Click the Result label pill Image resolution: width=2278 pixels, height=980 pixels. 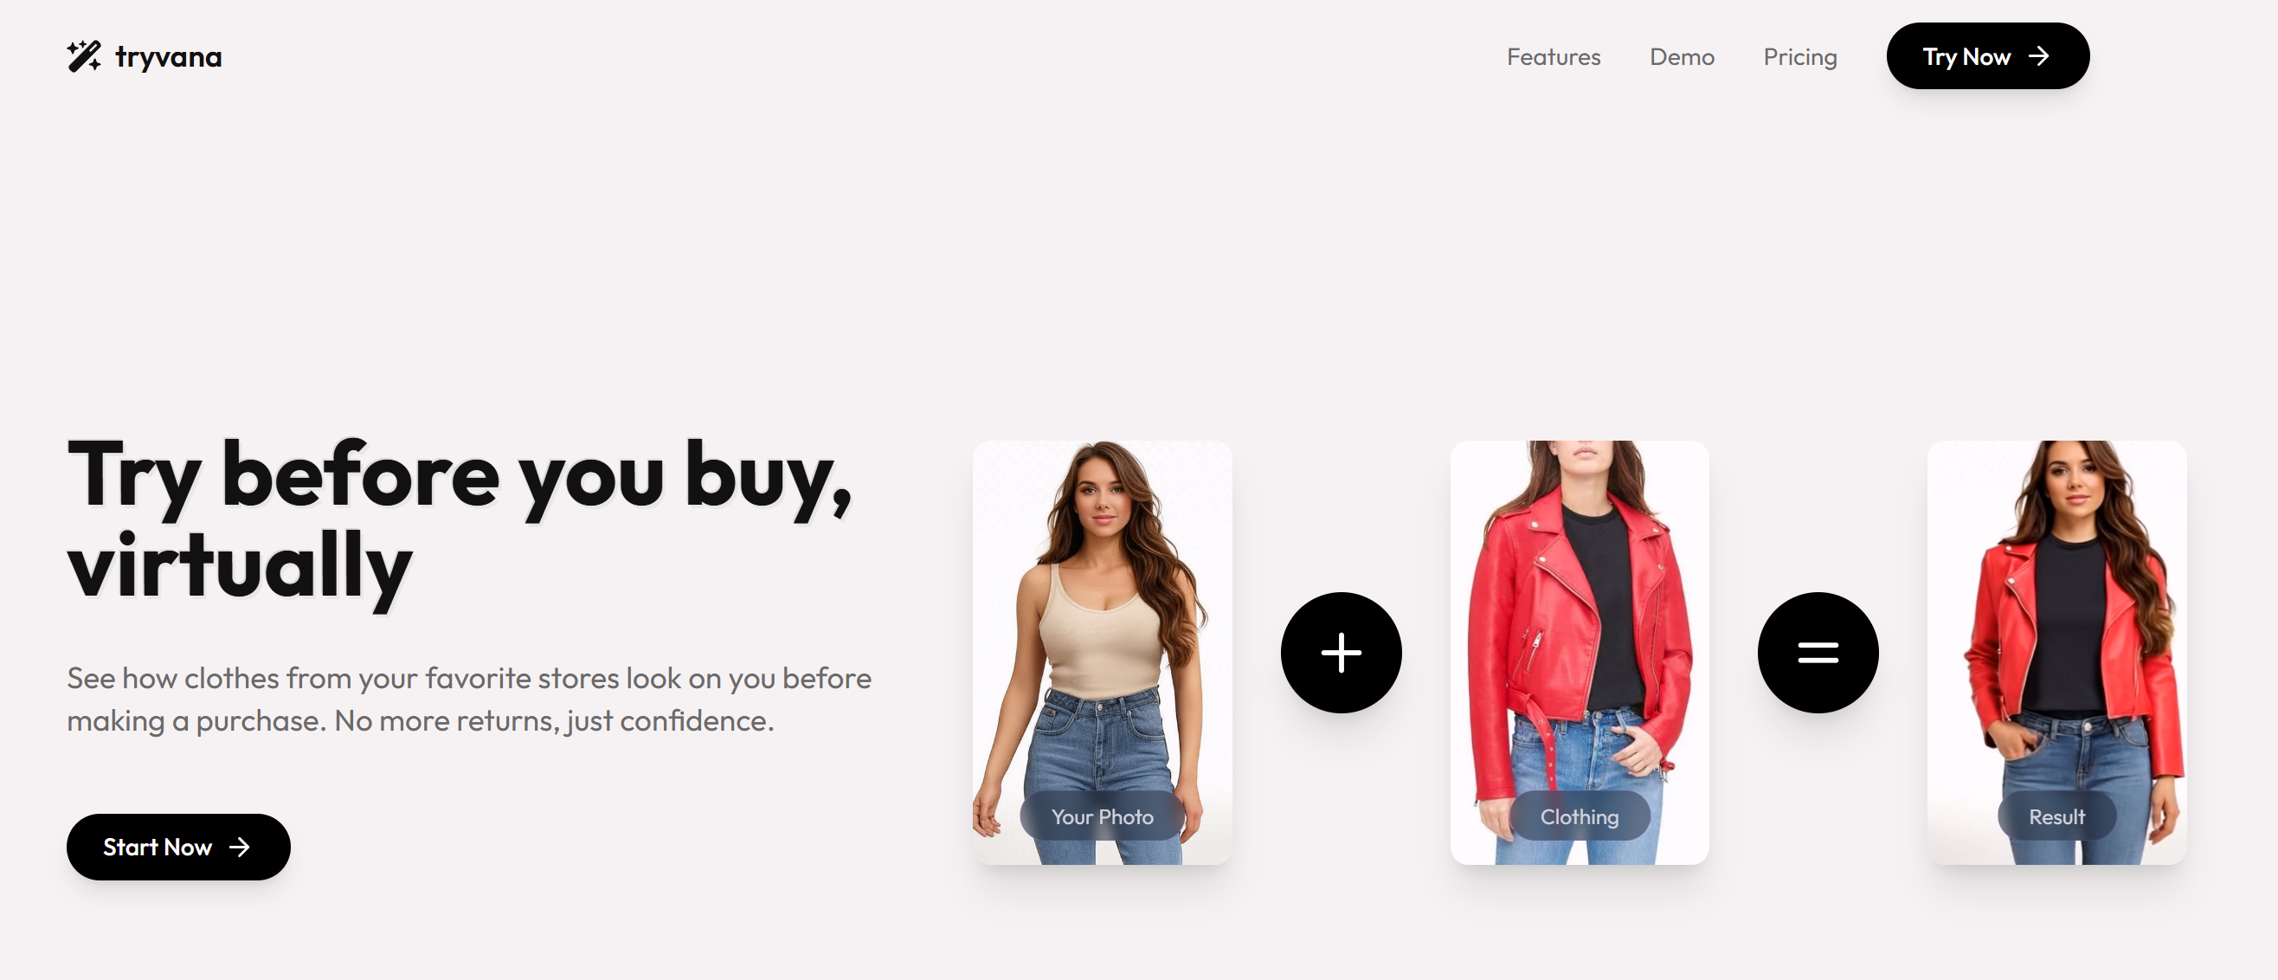2057,816
